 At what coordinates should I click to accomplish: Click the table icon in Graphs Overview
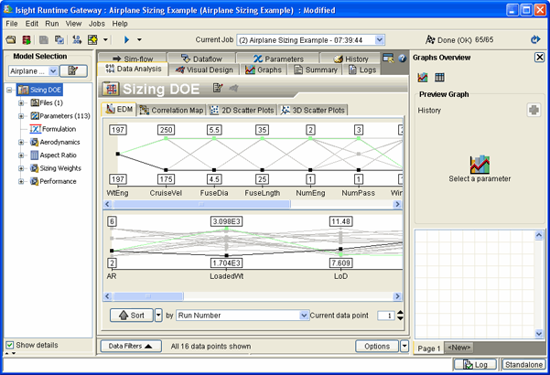pyautogui.click(x=439, y=77)
